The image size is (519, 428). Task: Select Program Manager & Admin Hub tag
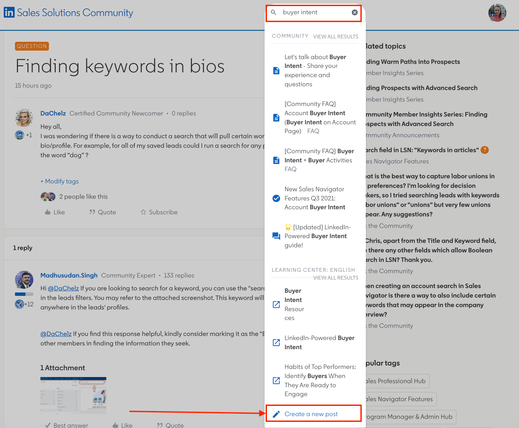coord(411,417)
